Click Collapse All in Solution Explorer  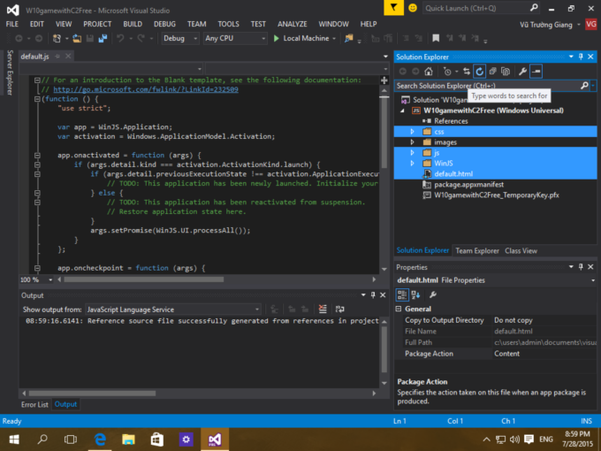click(493, 72)
